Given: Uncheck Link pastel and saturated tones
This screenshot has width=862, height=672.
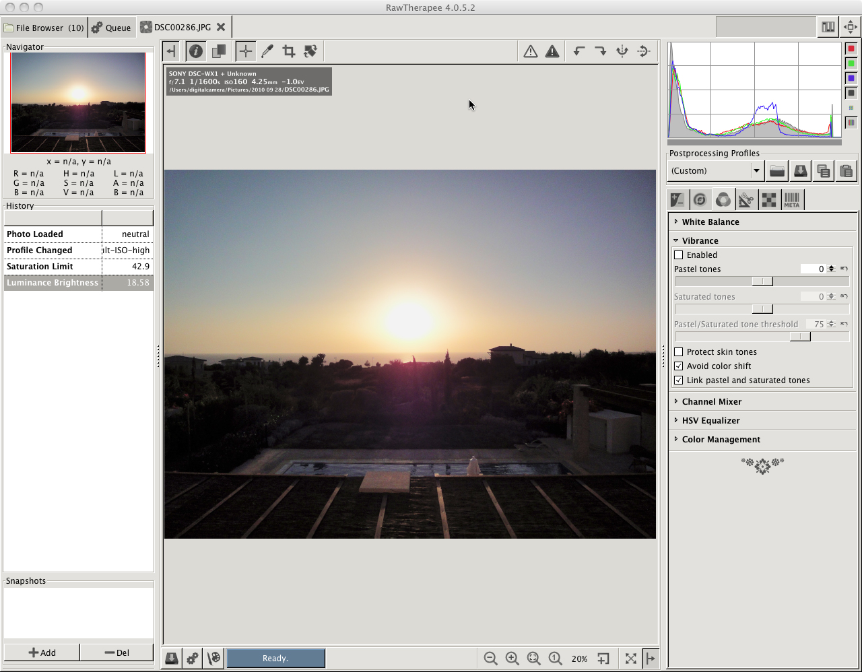Looking at the screenshot, I should point(679,380).
